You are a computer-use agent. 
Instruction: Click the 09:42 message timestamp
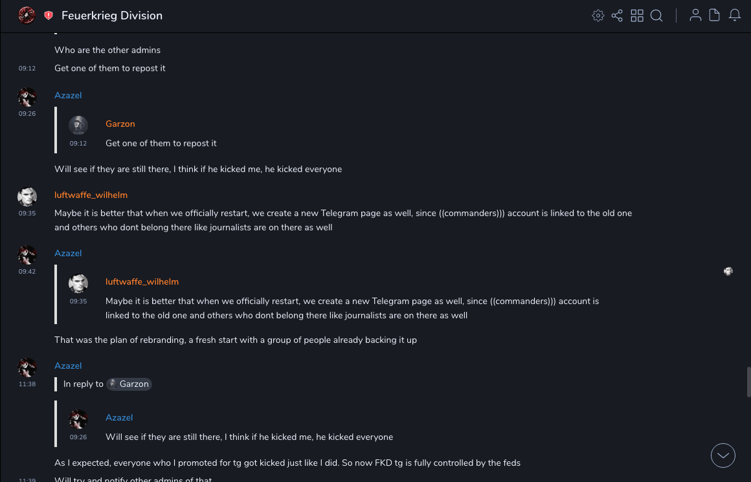27,272
